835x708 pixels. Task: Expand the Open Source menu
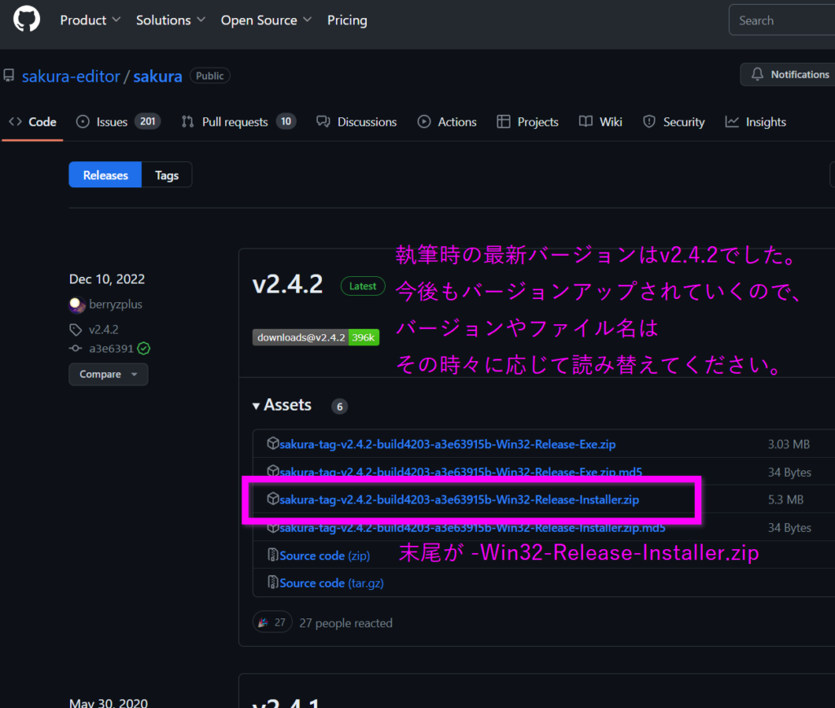coord(267,20)
